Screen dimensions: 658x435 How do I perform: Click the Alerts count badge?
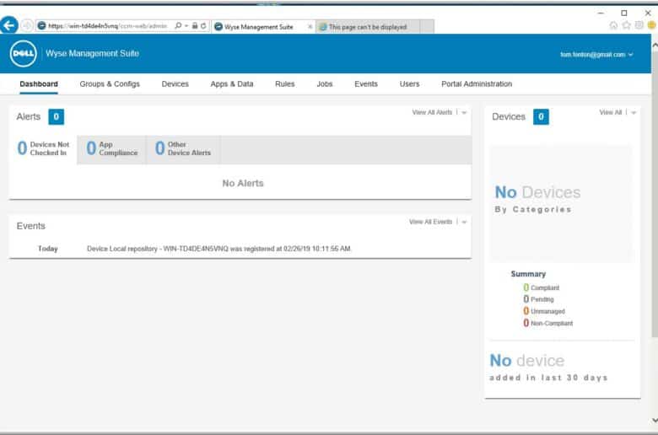click(57, 116)
